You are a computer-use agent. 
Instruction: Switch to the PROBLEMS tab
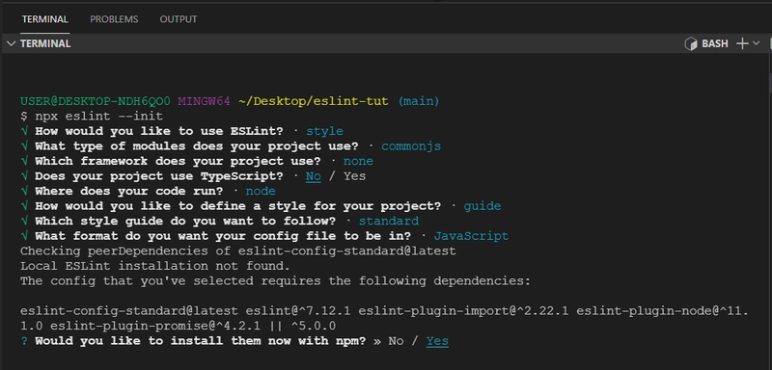(x=114, y=19)
